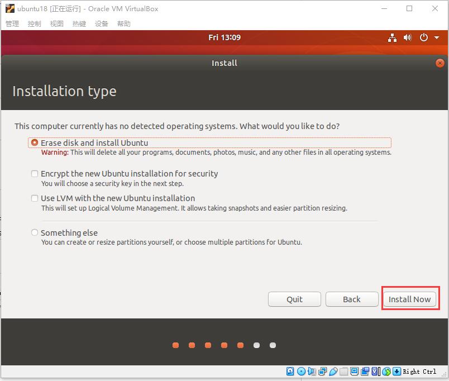Open the 热键 menu
Image resolution: width=449 pixels, height=381 pixels.
(x=79, y=23)
